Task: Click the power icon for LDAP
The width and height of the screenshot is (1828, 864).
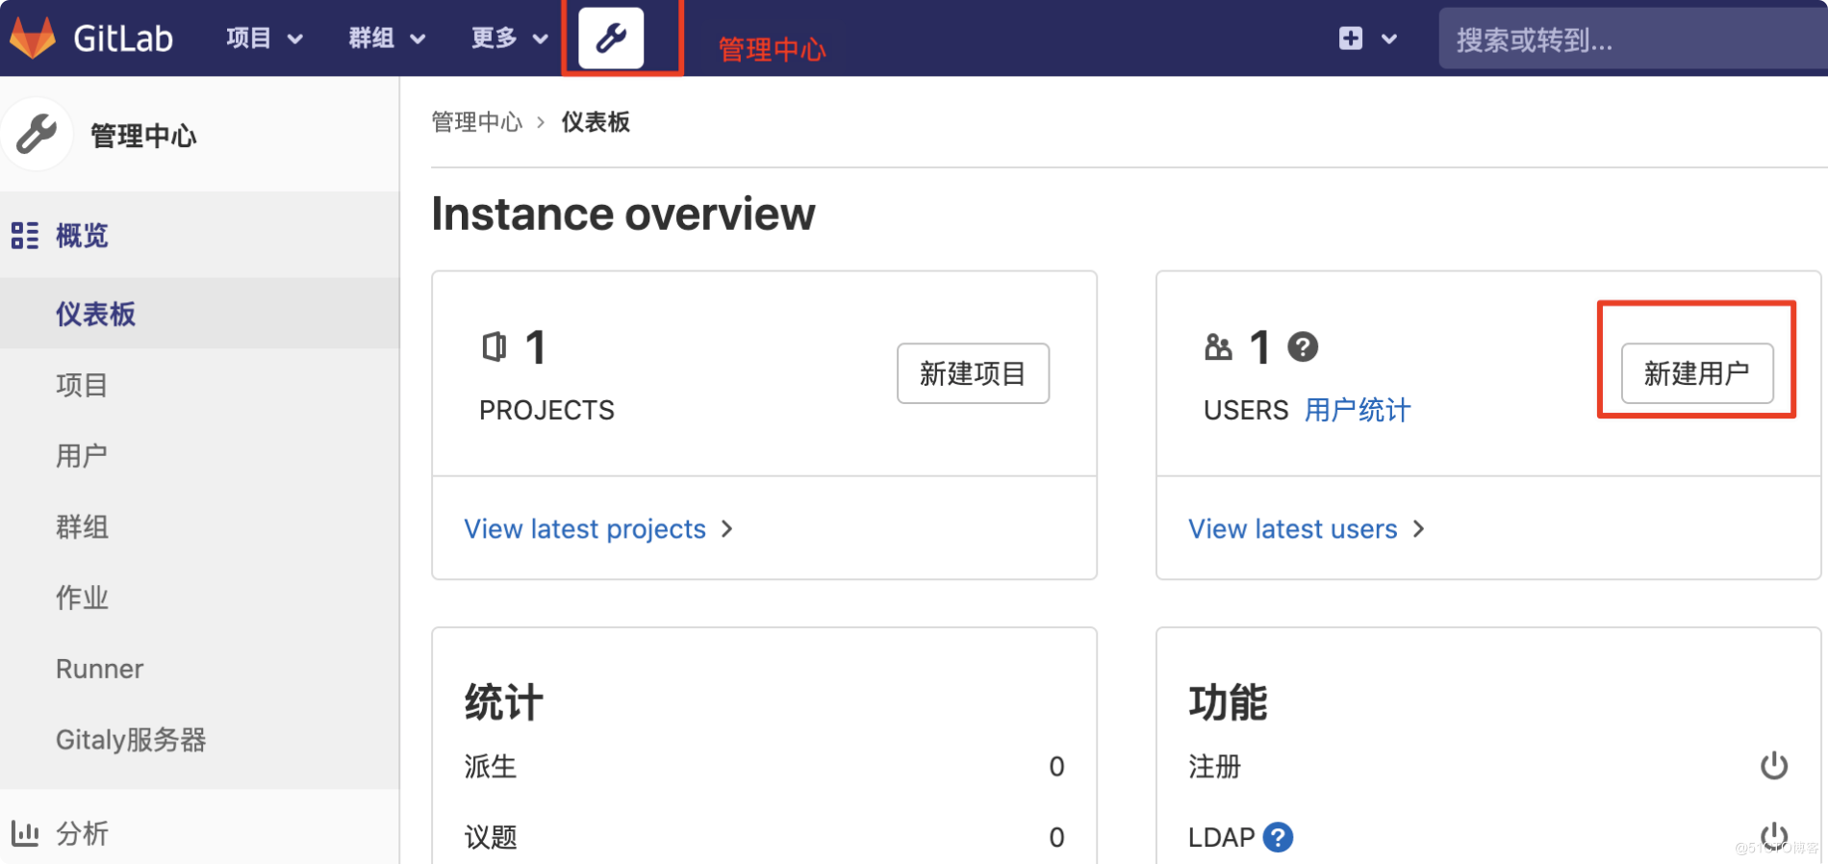Action: click(1774, 835)
